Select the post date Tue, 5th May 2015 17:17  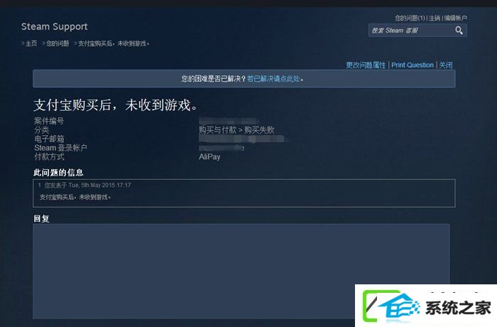pos(99,185)
